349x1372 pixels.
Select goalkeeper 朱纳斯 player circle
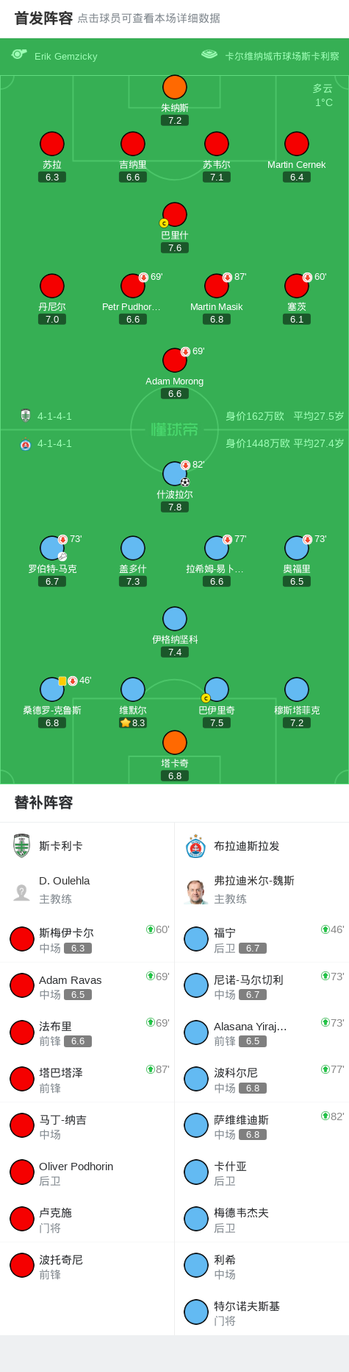pos(174,87)
